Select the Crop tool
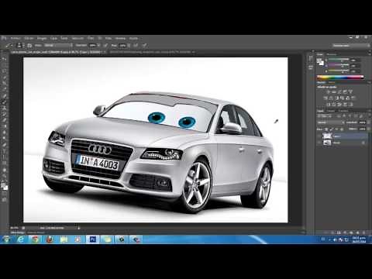This screenshot has height=279, width=372. [5, 83]
